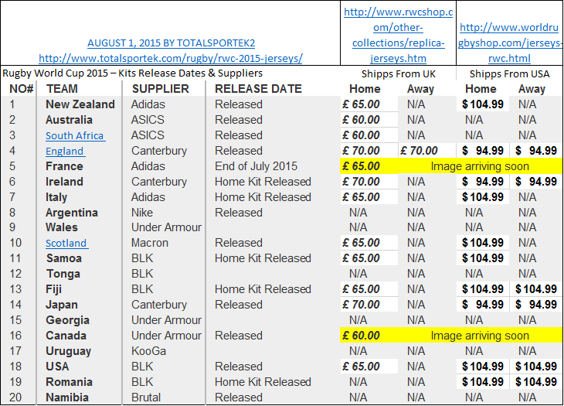Image resolution: width=564 pixels, height=406 pixels.
Task: Select the USA team cell
Action: point(57,367)
